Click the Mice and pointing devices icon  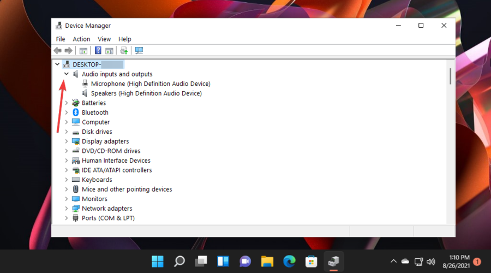[75, 189]
